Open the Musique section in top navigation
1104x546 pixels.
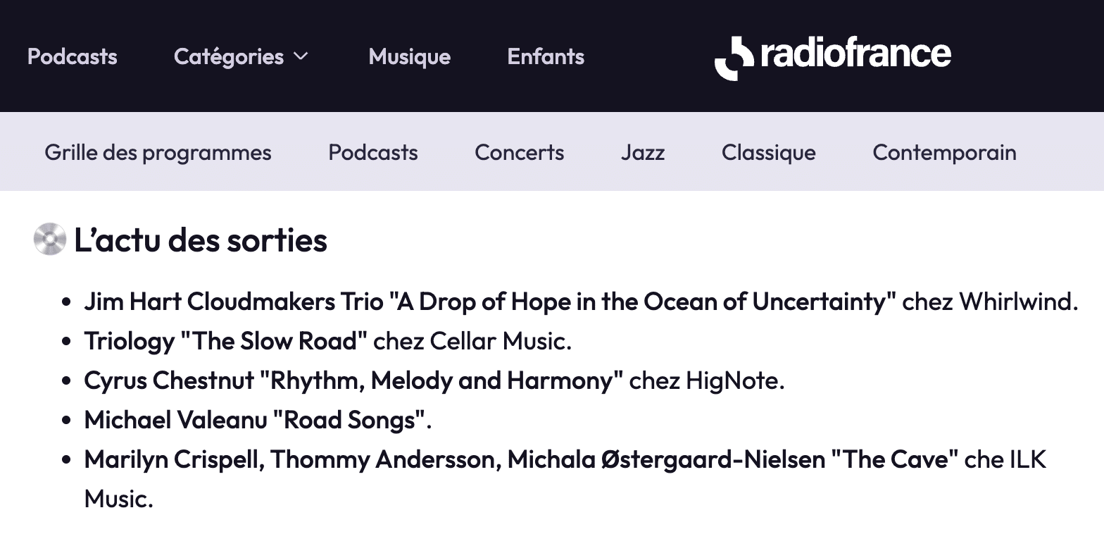pos(410,56)
